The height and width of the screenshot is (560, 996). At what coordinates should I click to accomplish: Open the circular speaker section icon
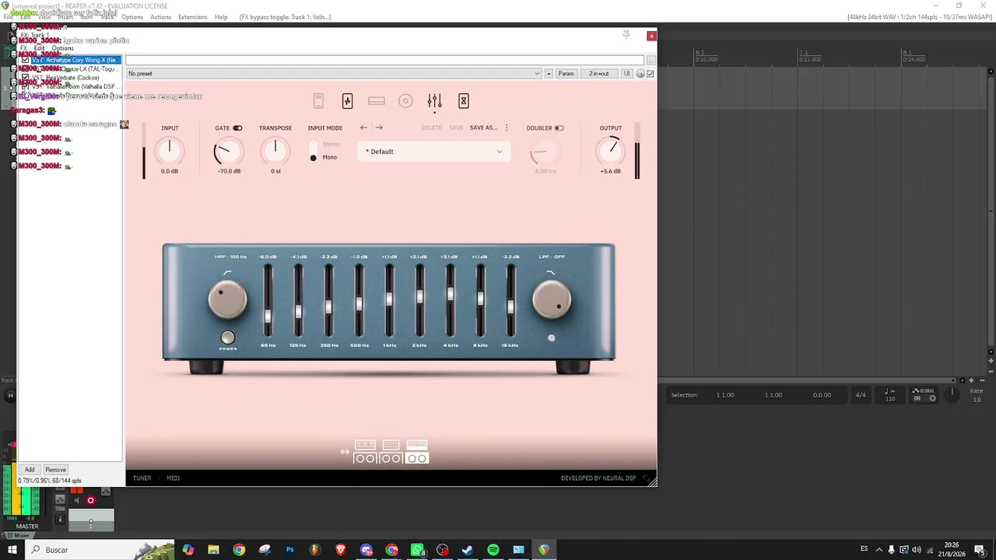point(405,101)
